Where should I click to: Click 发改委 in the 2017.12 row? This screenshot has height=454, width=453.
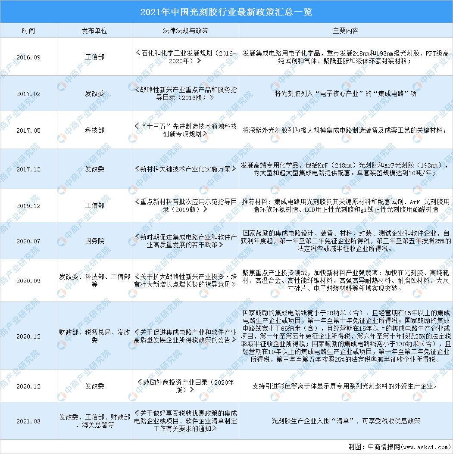point(94,169)
